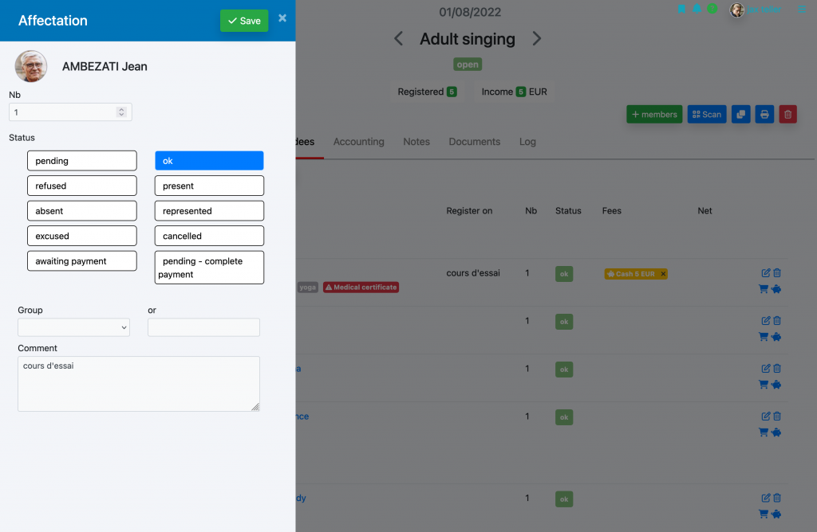The width and height of the screenshot is (817, 532).
Task: Click the Net column header
Action: tap(705, 210)
